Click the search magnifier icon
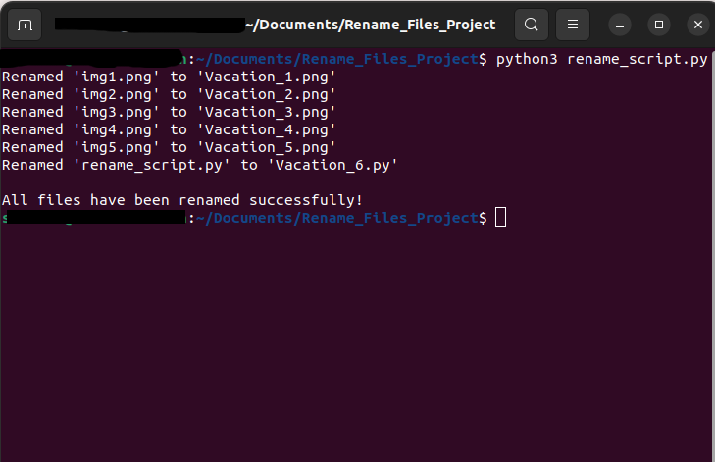715x462 pixels. coord(531,25)
